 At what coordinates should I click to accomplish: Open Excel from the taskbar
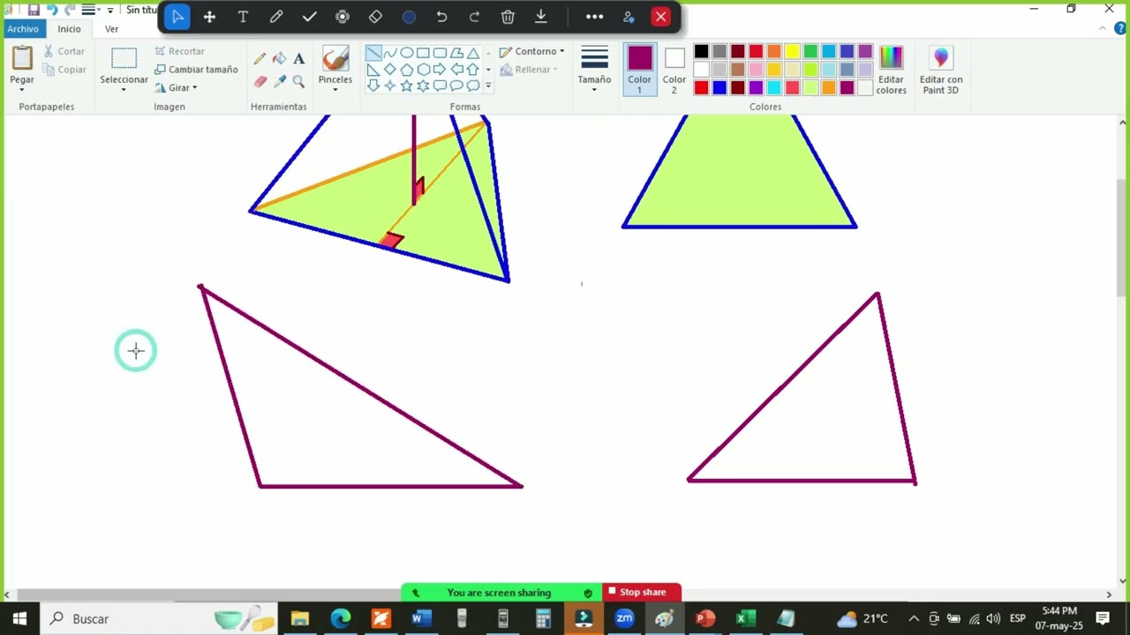pos(746,619)
